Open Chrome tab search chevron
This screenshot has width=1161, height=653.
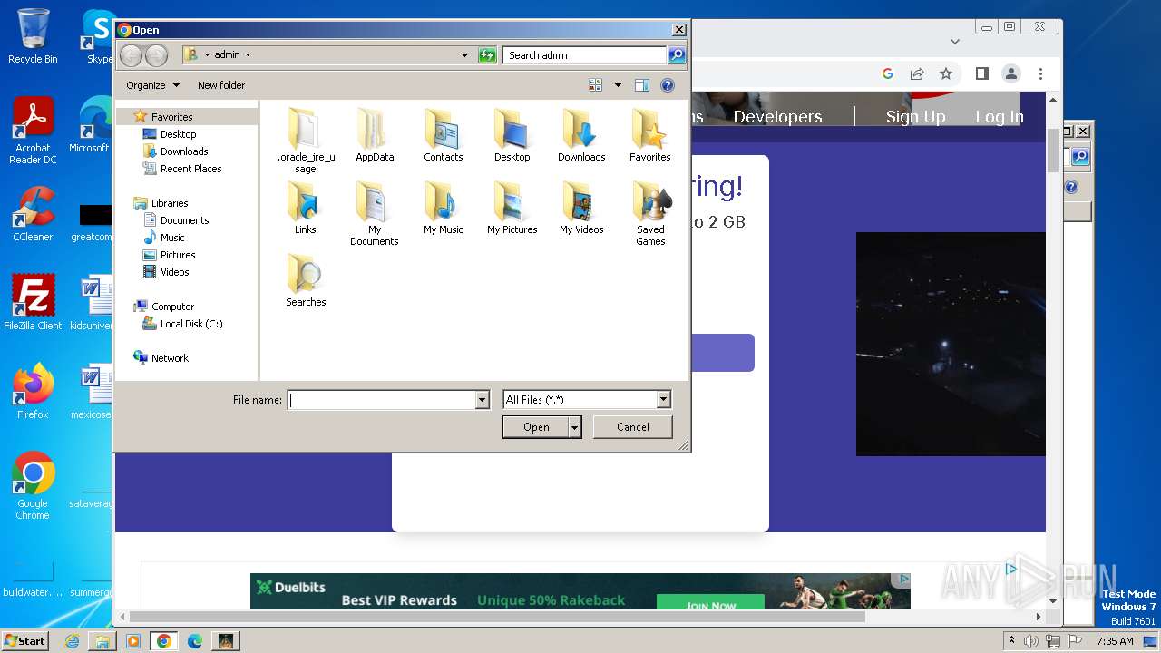954,41
